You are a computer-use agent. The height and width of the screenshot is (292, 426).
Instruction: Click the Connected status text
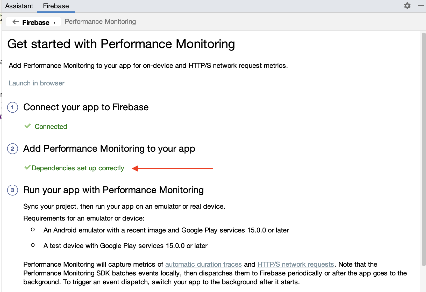51,127
